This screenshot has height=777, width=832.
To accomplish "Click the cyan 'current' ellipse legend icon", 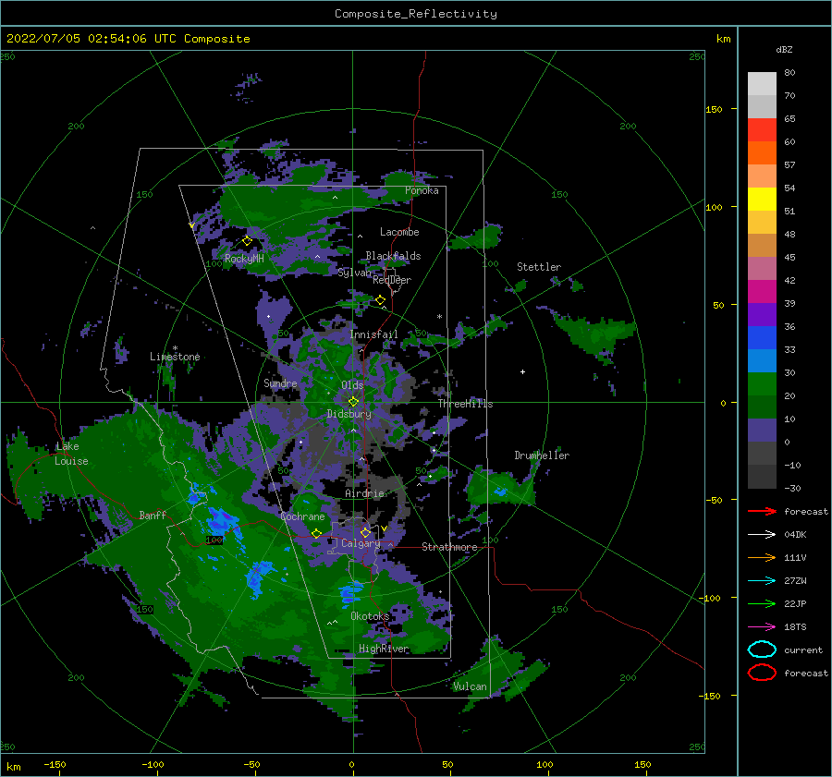I will point(762,650).
